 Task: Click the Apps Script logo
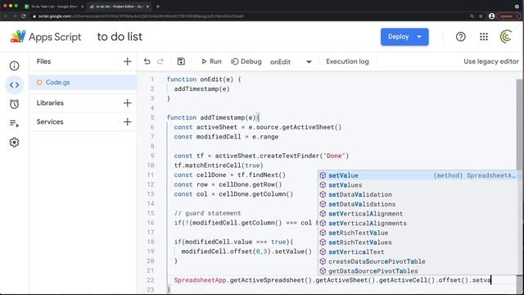[x=46, y=37]
